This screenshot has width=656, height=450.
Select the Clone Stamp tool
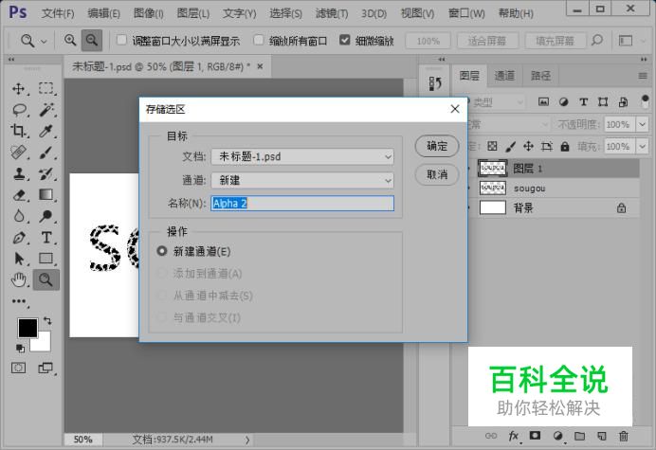click(x=18, y=173)
